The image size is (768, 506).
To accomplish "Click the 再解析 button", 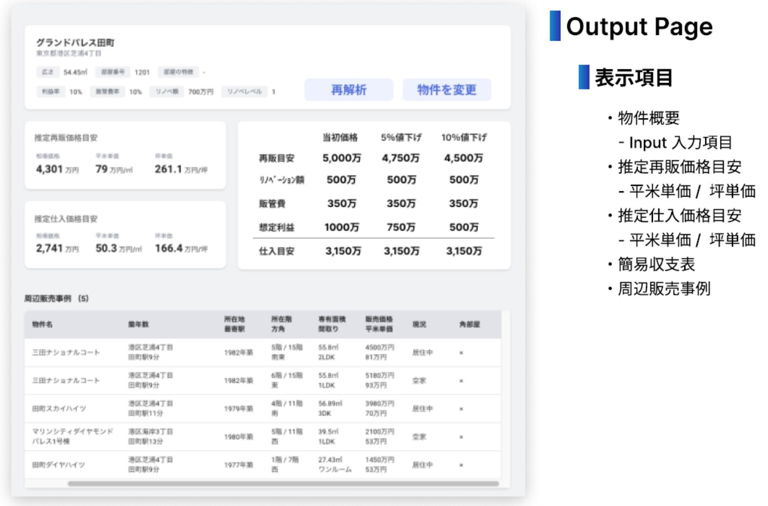I will (x=349, y=90).
